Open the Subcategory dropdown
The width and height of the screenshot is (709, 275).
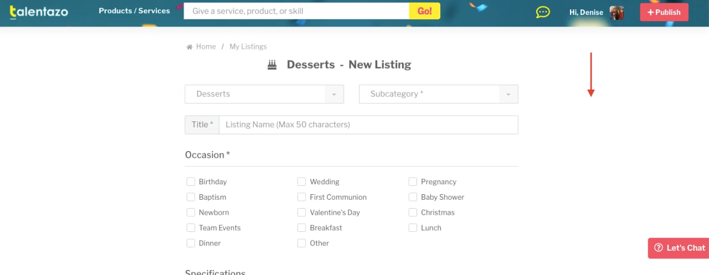pyautogui.click(x=439, y=94)
